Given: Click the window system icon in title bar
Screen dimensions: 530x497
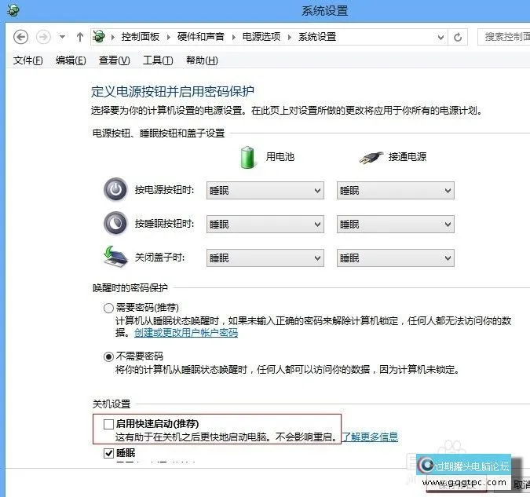Looking at the screenshot, I should click(x=13, y=10).
